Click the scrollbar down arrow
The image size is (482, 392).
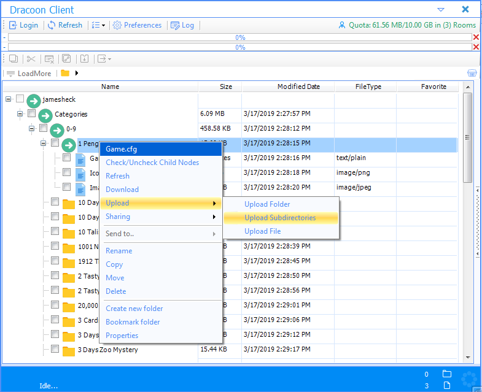tap(468, 358)
